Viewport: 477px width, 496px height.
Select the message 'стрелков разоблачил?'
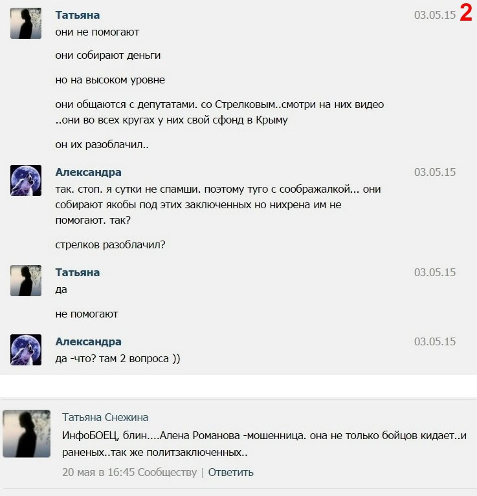110,244
